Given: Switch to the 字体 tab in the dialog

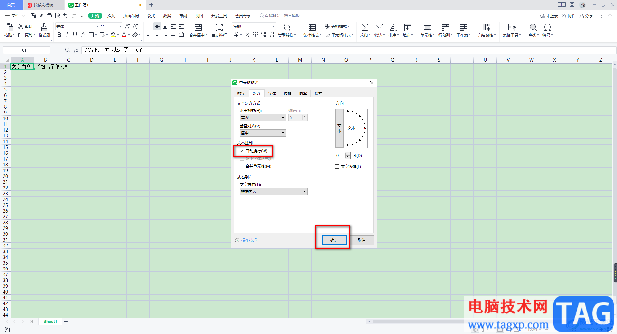Looking at the screenshot, I should click(x=272, y=94).
